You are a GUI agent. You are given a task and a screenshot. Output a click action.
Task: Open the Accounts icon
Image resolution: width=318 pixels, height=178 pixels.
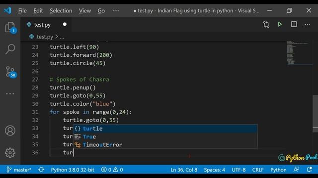pos(10,131)
